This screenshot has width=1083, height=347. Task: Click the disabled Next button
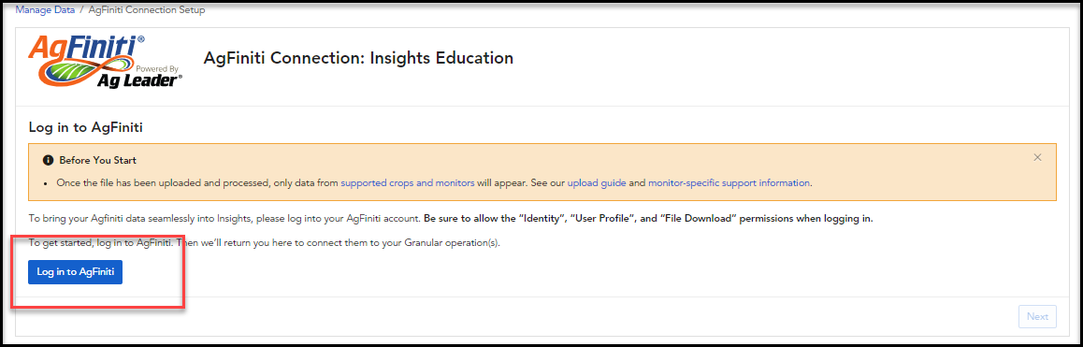(1037, 316)
